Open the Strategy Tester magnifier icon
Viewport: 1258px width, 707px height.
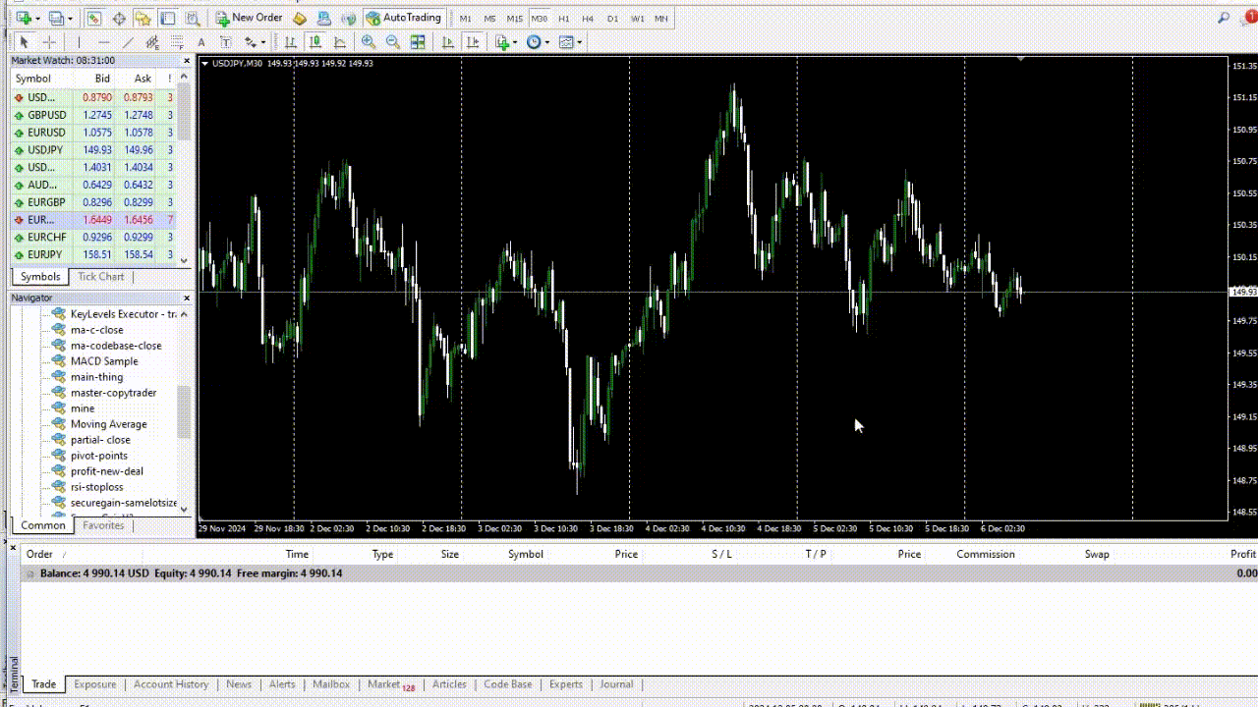(193, 18)
